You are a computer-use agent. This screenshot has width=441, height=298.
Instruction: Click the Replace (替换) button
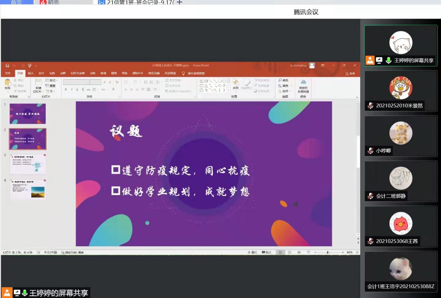coord(284,86)
